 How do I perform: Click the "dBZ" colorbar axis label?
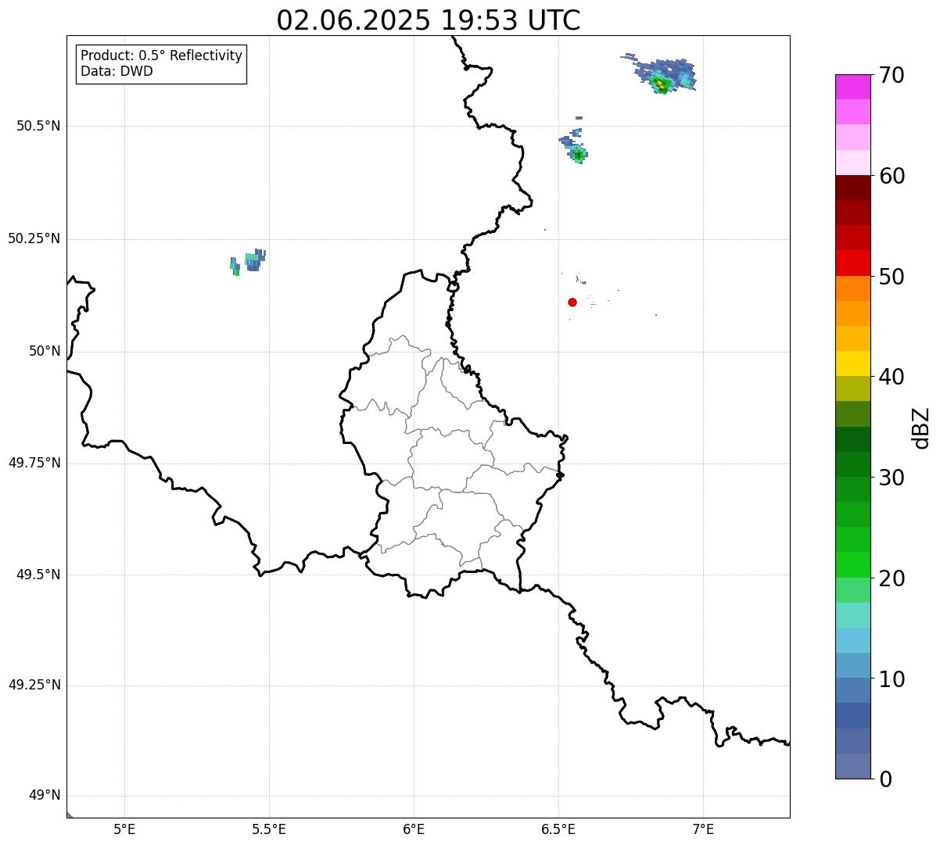pyautogui.click(x=921, y=428)
